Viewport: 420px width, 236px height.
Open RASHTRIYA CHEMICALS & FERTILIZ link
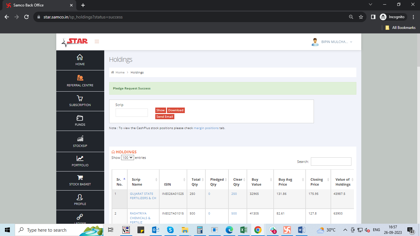click(x=140, y=218)
